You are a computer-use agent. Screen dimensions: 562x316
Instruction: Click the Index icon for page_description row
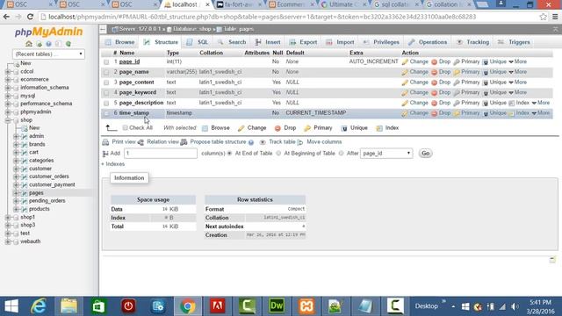[x=511, y=104]
